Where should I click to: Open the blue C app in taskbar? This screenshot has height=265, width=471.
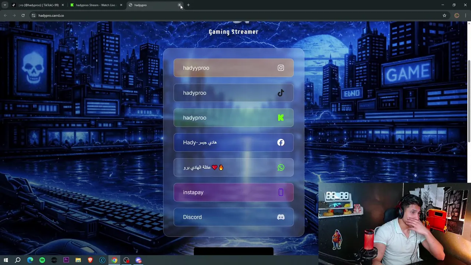pos(102,260)
